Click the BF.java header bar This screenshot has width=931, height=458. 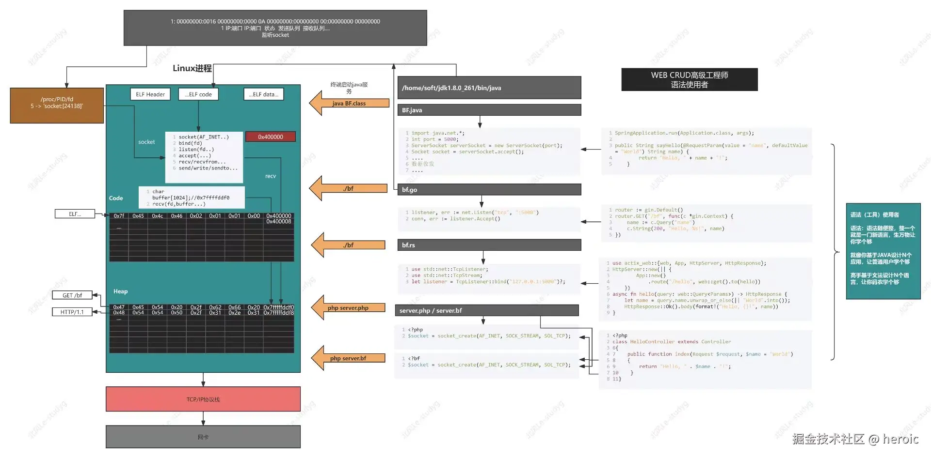tap(489, 110)
